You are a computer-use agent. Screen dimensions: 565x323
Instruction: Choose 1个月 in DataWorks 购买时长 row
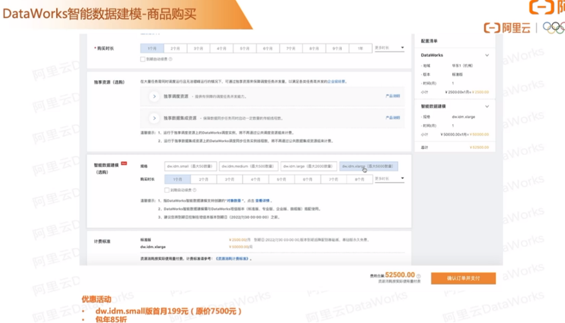coord(152,48)
